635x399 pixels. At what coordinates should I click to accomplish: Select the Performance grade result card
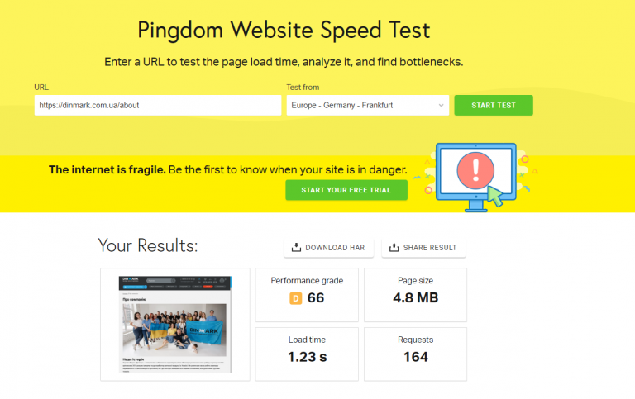coord(307,295)
